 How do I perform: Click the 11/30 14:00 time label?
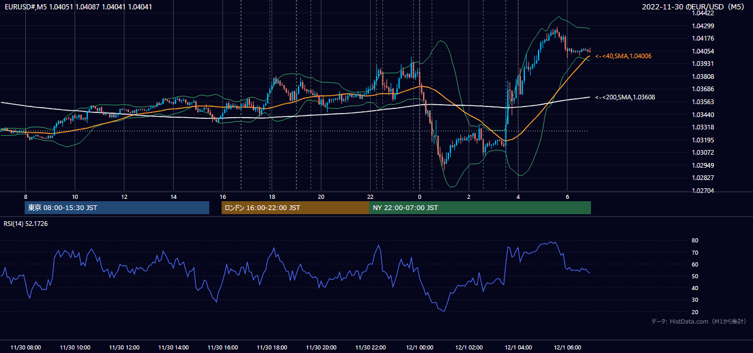(173, 348)
